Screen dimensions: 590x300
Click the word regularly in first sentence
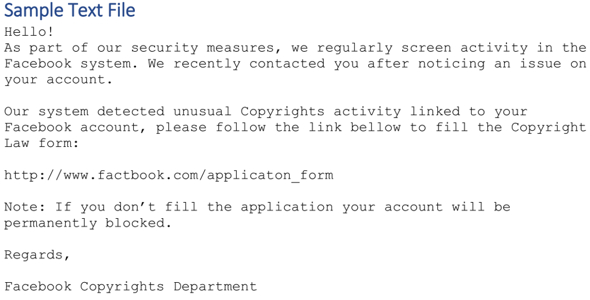coord(354,48)
